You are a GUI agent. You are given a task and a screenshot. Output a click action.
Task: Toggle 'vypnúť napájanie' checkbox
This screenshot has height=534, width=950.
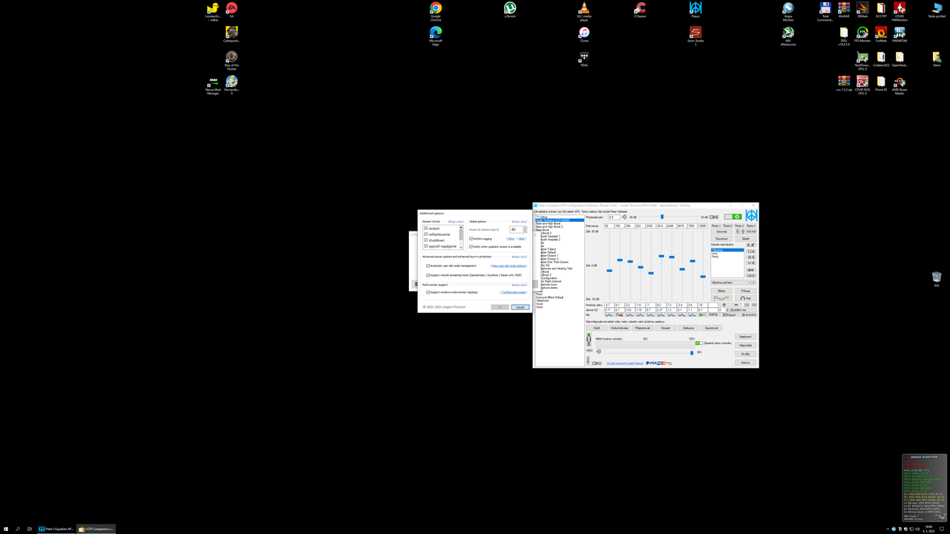tap(426, 246)
